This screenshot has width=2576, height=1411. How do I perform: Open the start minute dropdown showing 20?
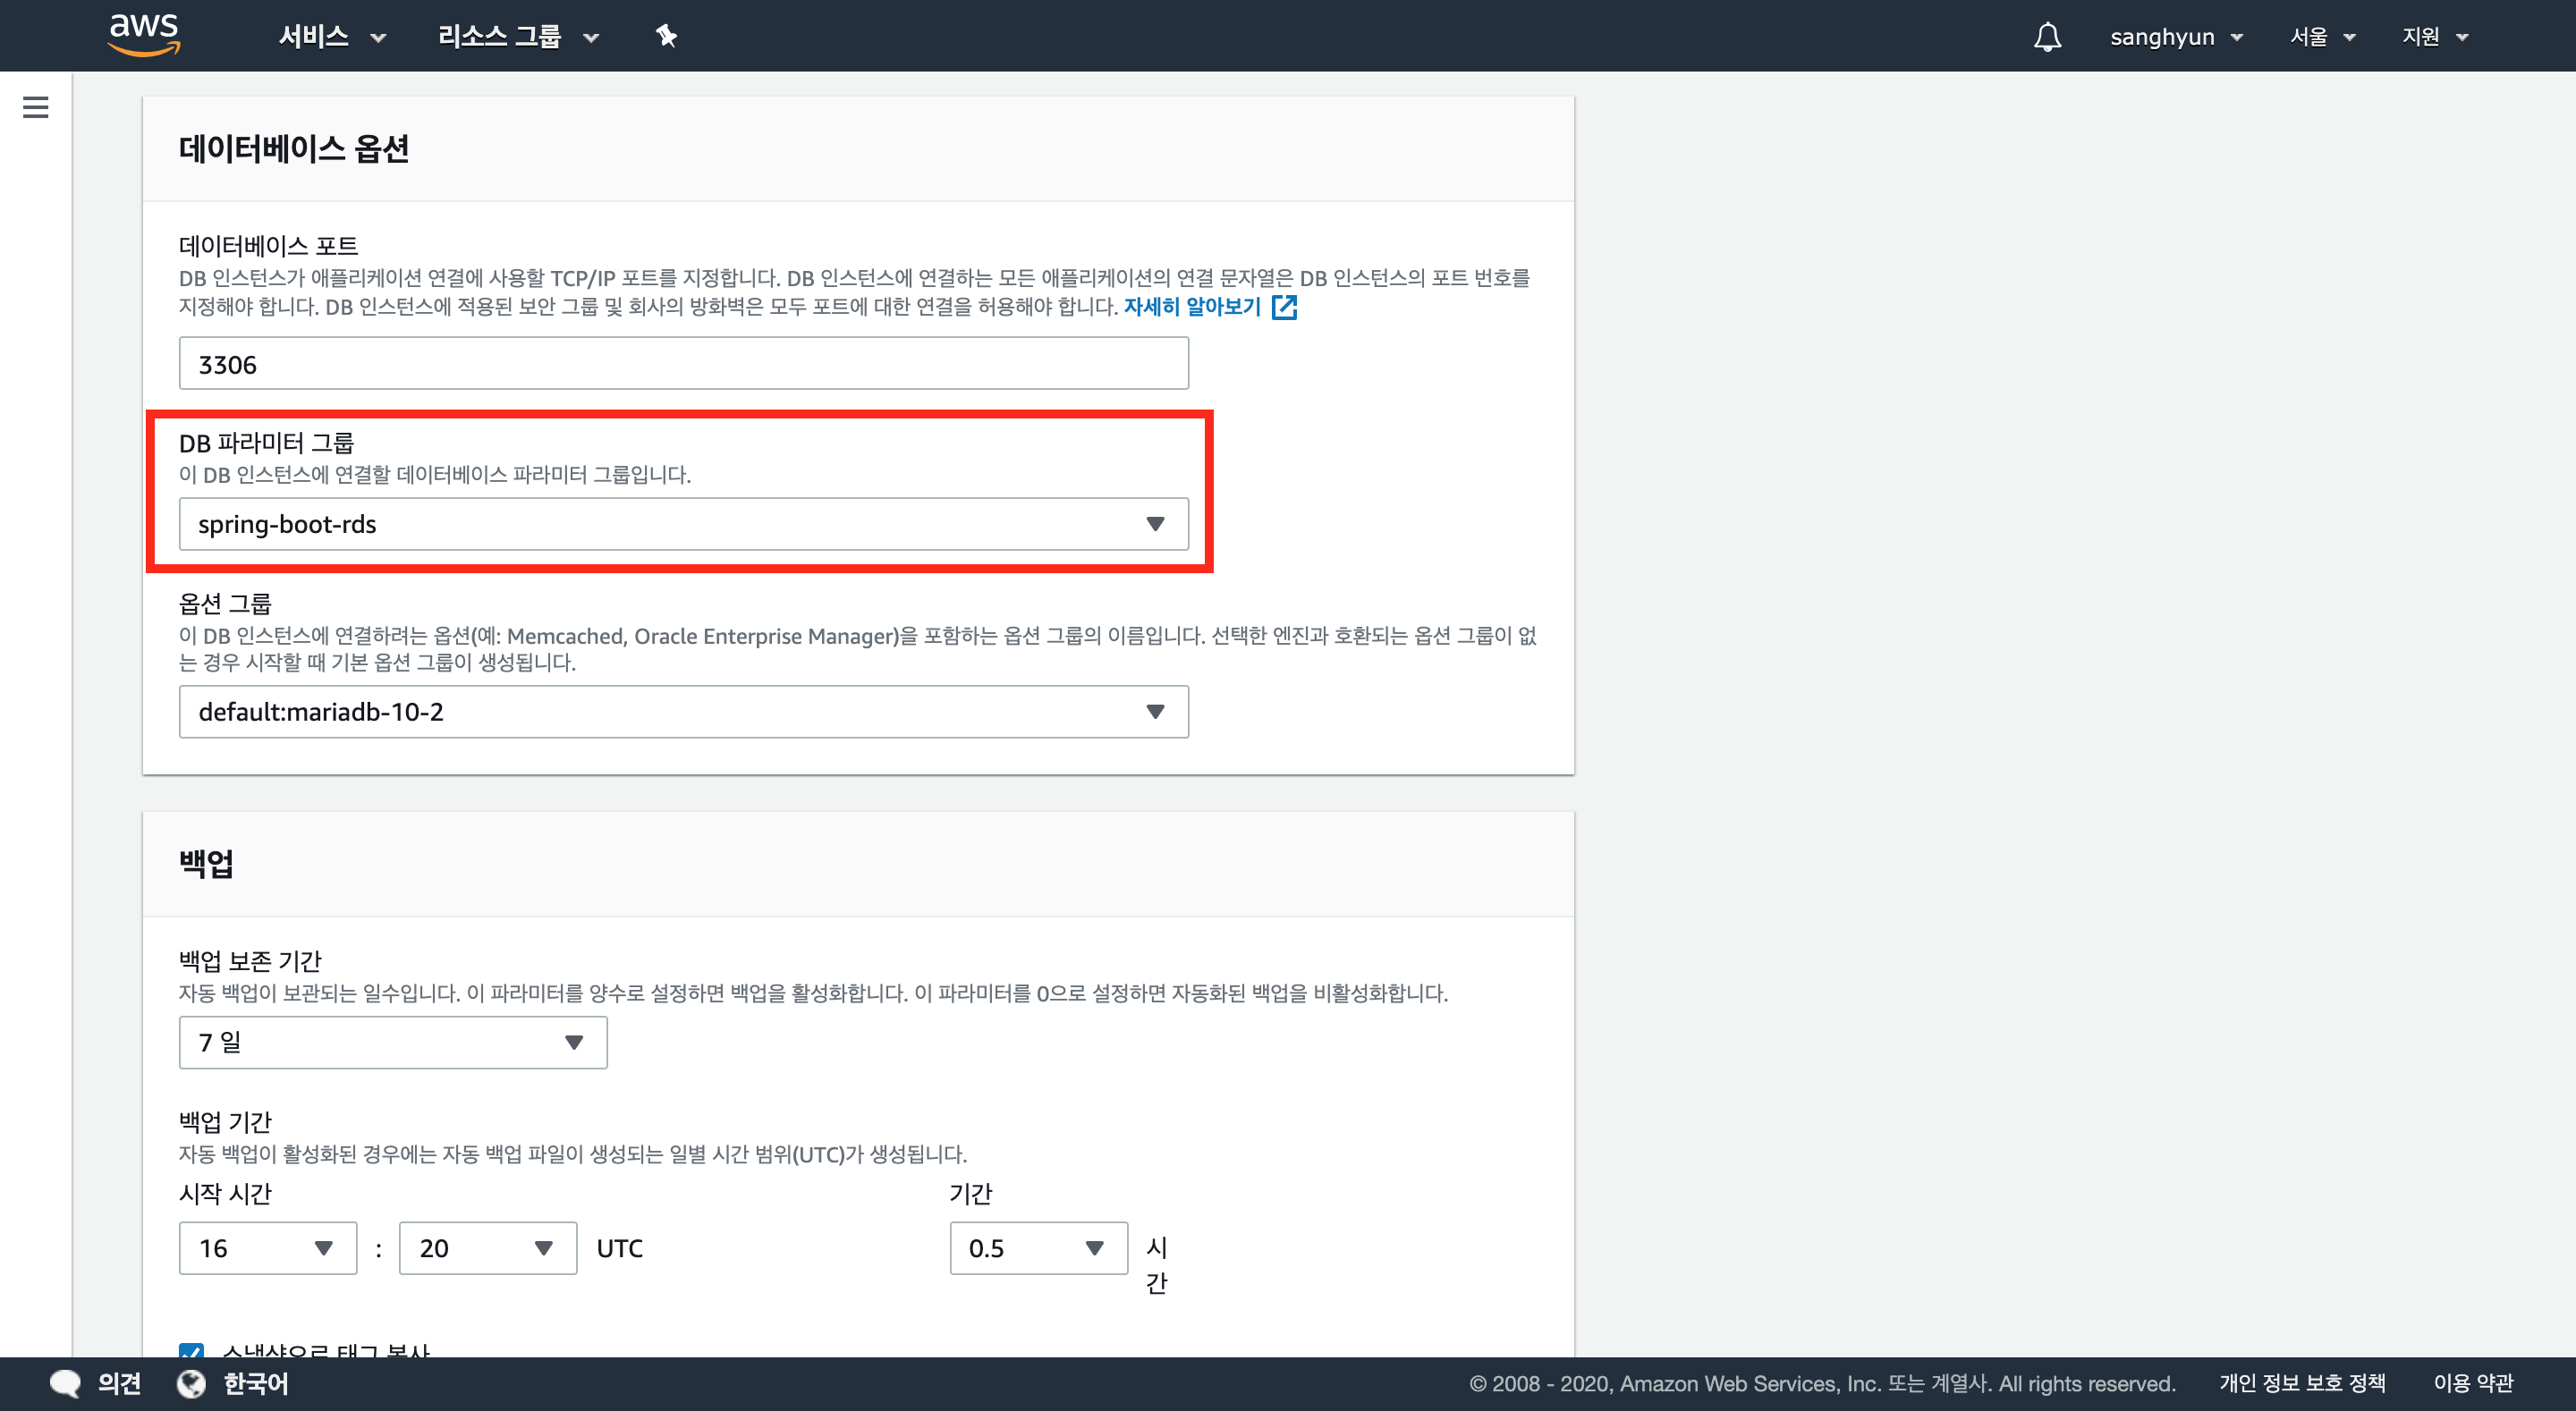(487, 1248)
